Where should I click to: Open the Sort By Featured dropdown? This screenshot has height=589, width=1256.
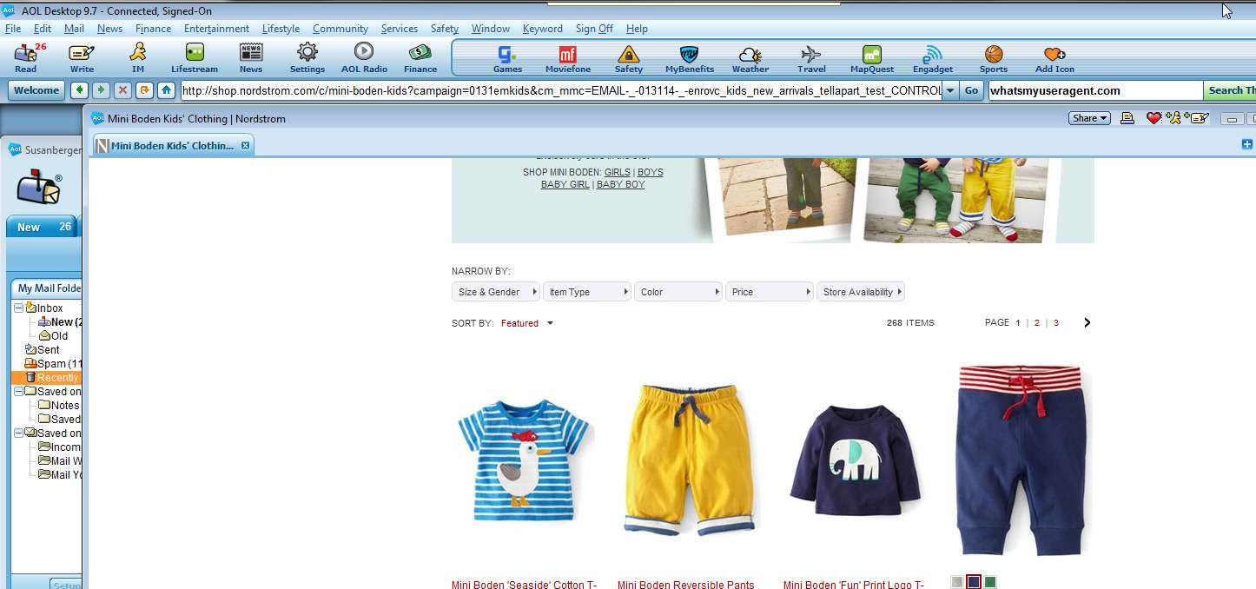tap(526, 323)
